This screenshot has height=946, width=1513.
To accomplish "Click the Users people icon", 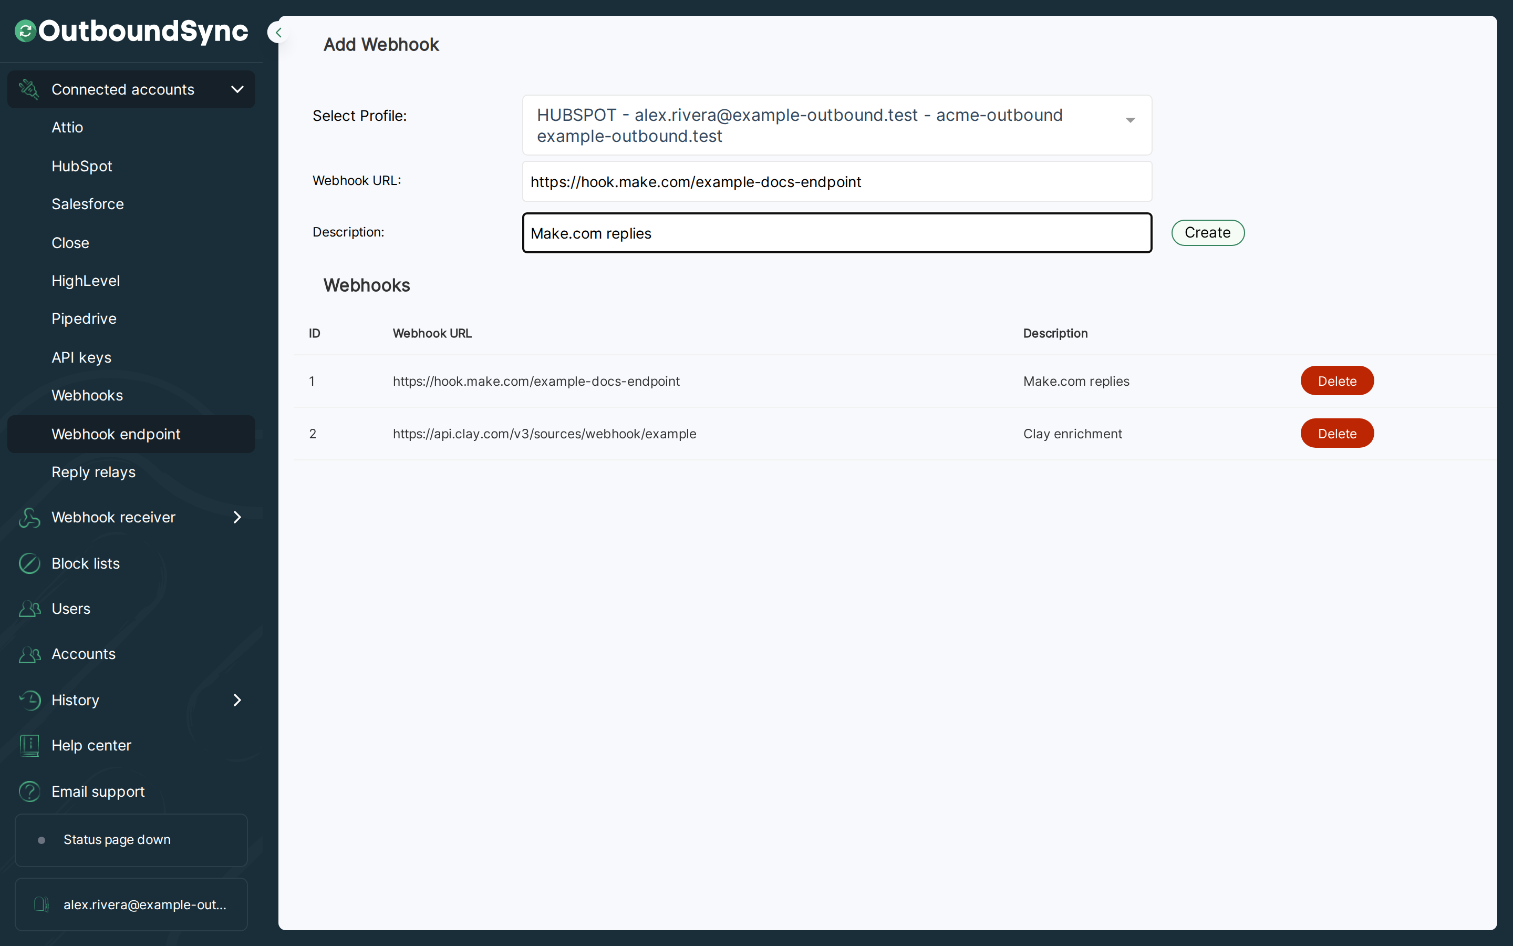I will [x=29, y=609].
